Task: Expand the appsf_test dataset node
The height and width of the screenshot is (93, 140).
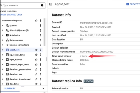Action: point(2,50)
